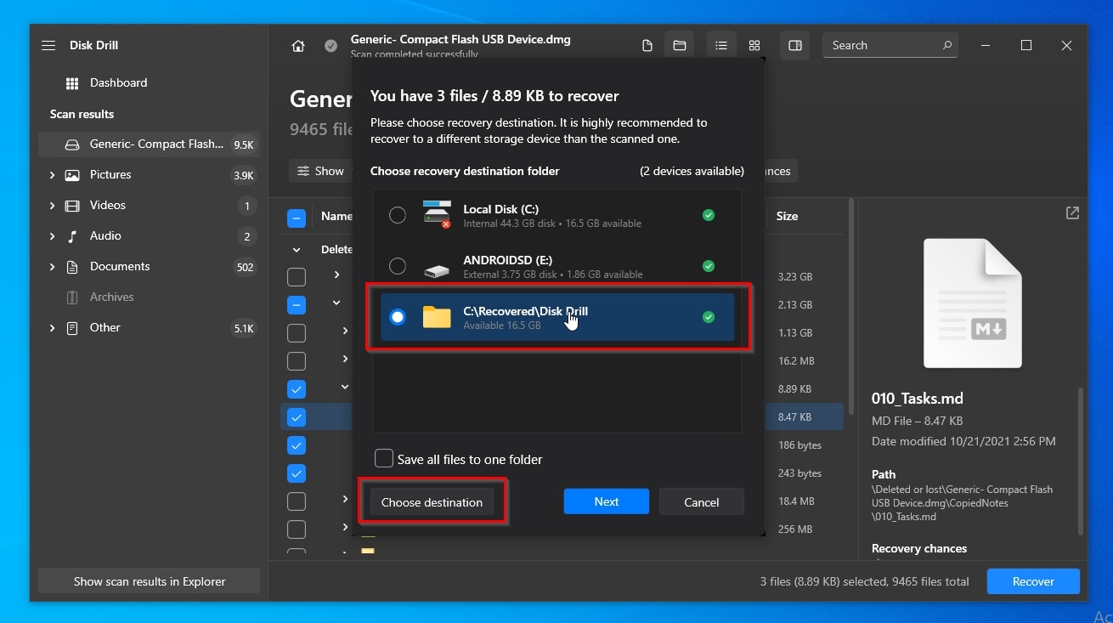Expand the Documents tree arrow
The image size is (1113, 623).
point(52,267)
